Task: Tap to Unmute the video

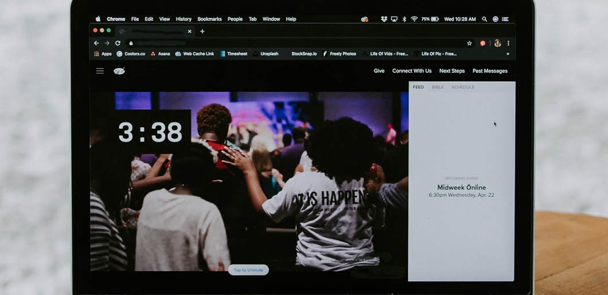Action: [x=248, y=270]
